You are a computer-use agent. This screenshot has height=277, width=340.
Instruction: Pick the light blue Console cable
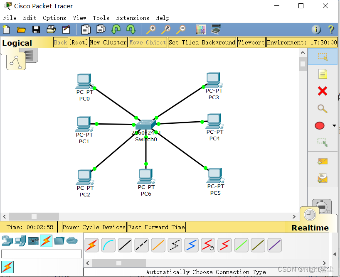click(x=108, y=245)
